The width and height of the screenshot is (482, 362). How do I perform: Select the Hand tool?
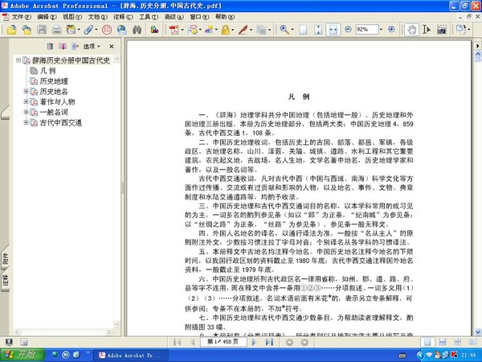coord(412,30)
